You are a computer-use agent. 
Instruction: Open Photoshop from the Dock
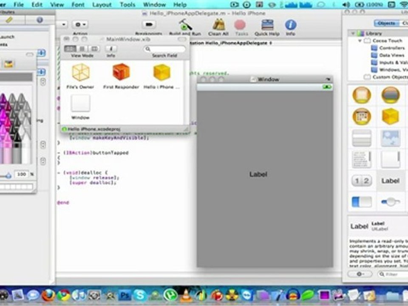click(x=125, y=295)
